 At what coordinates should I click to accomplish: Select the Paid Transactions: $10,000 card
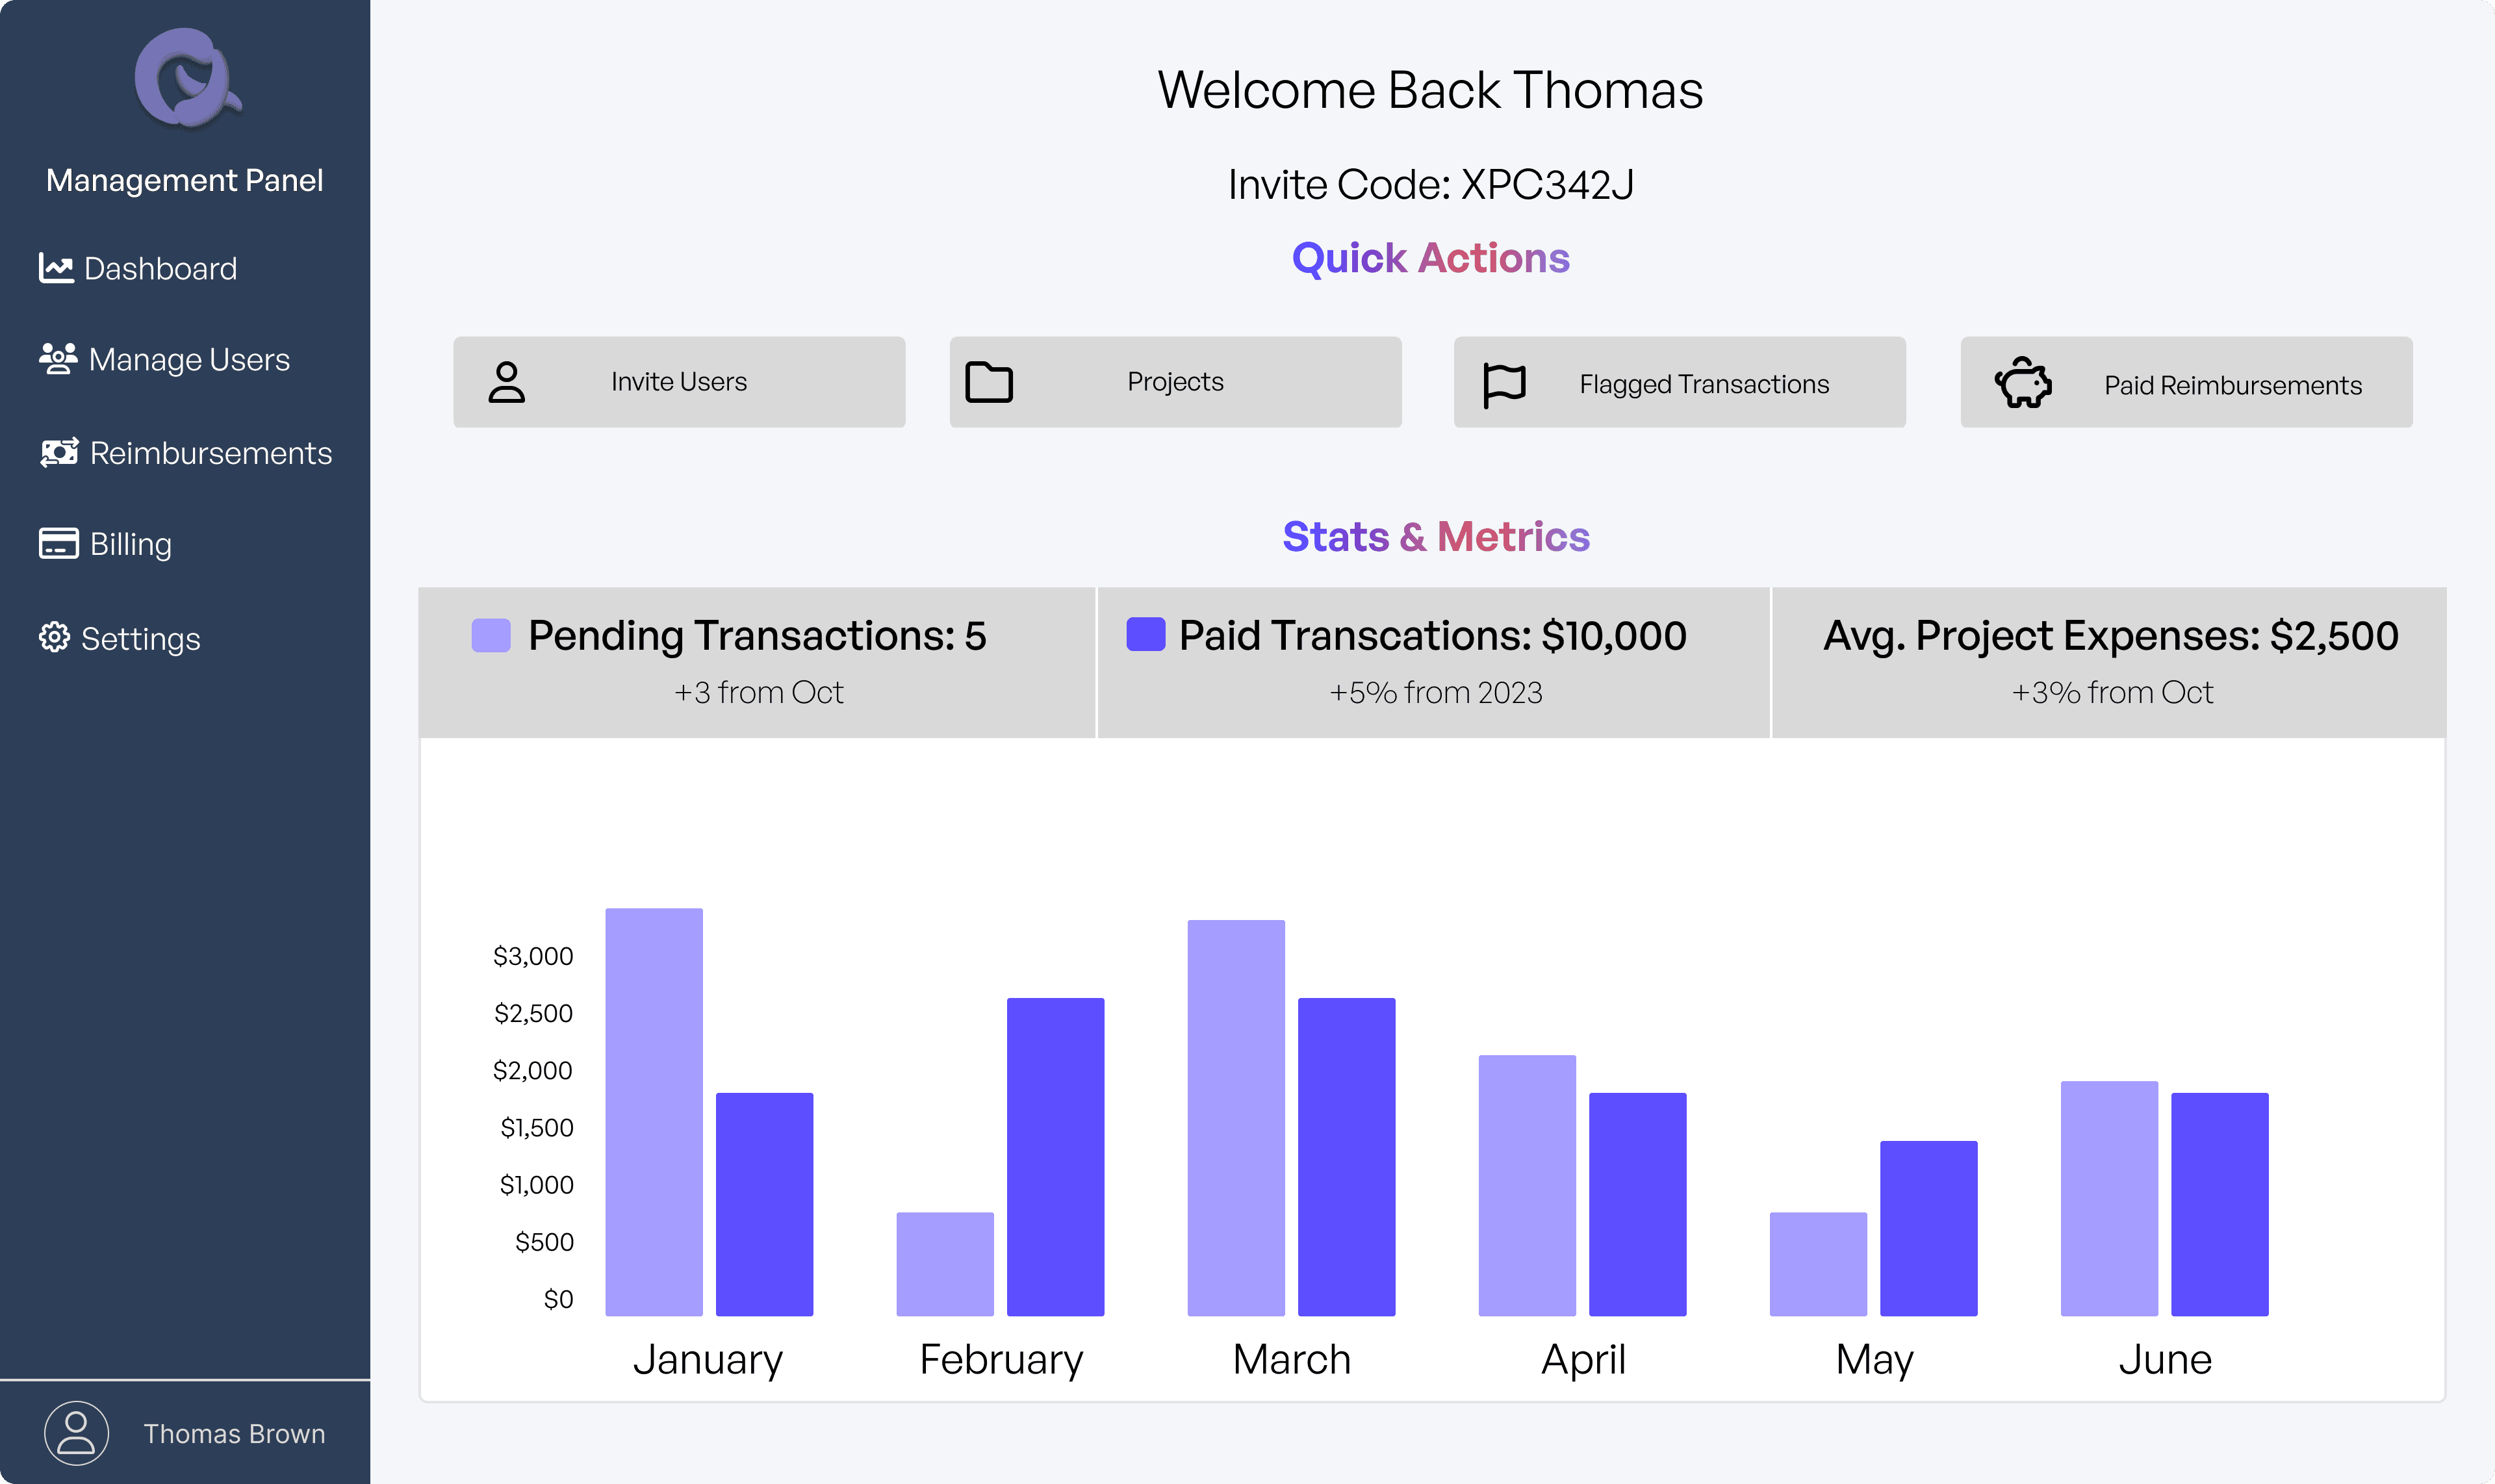tap(1433, 662)
